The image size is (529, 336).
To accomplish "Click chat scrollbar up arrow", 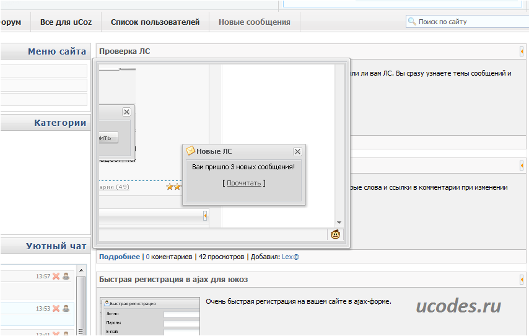I will [x=81, y=270].
